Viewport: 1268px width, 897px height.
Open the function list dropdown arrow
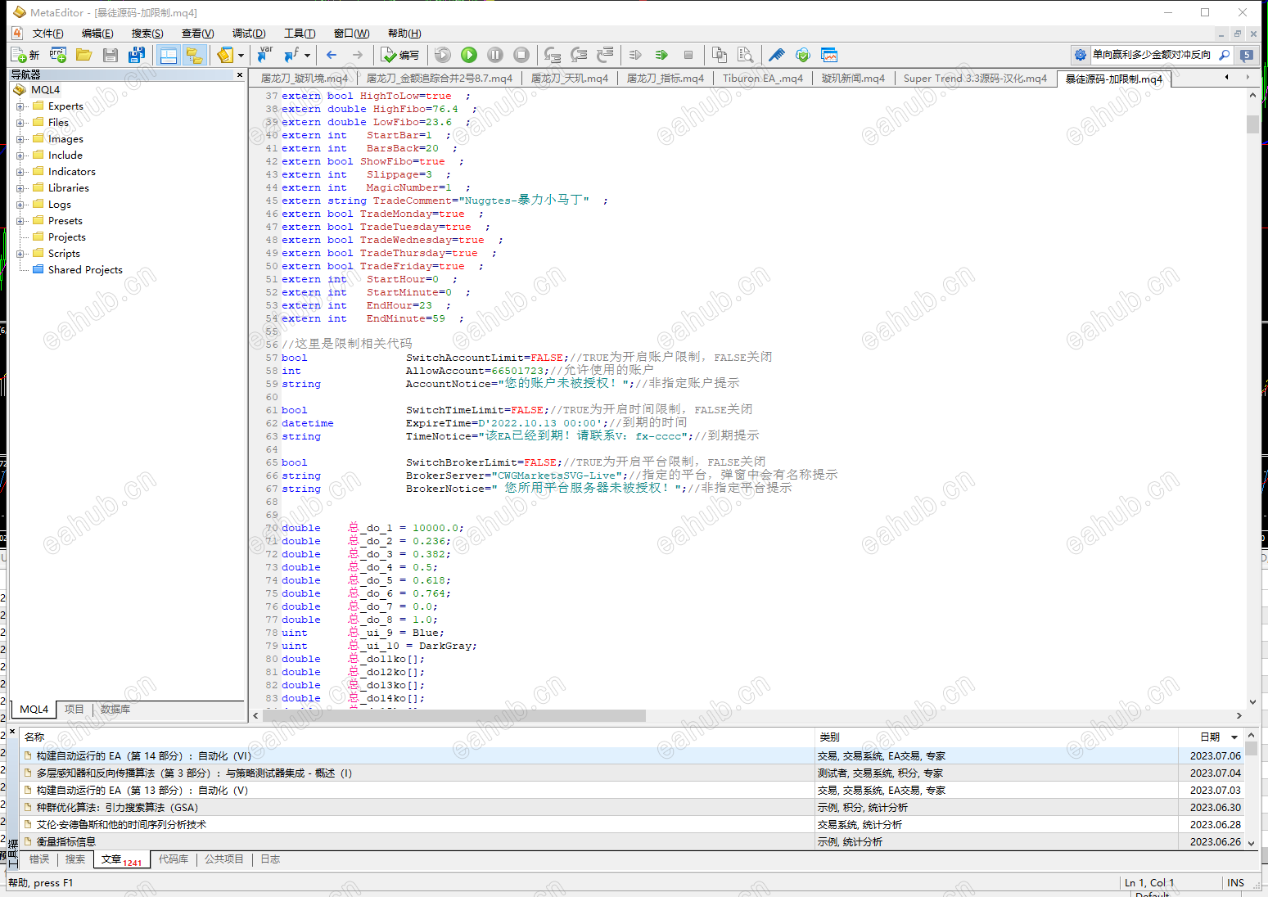(x=307, y=55)
